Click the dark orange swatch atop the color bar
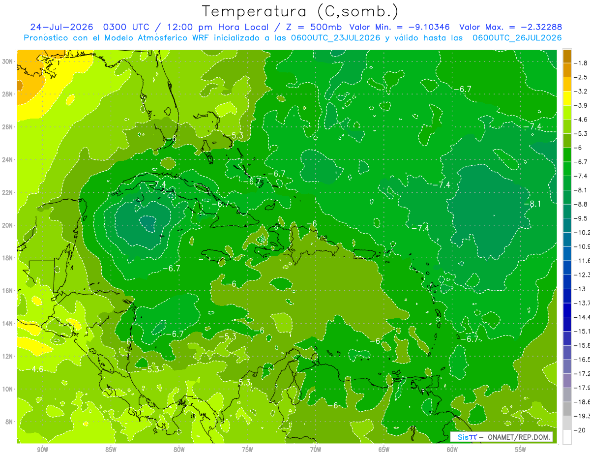Screen dimensions: 590x456 click(x=567, y=56)
